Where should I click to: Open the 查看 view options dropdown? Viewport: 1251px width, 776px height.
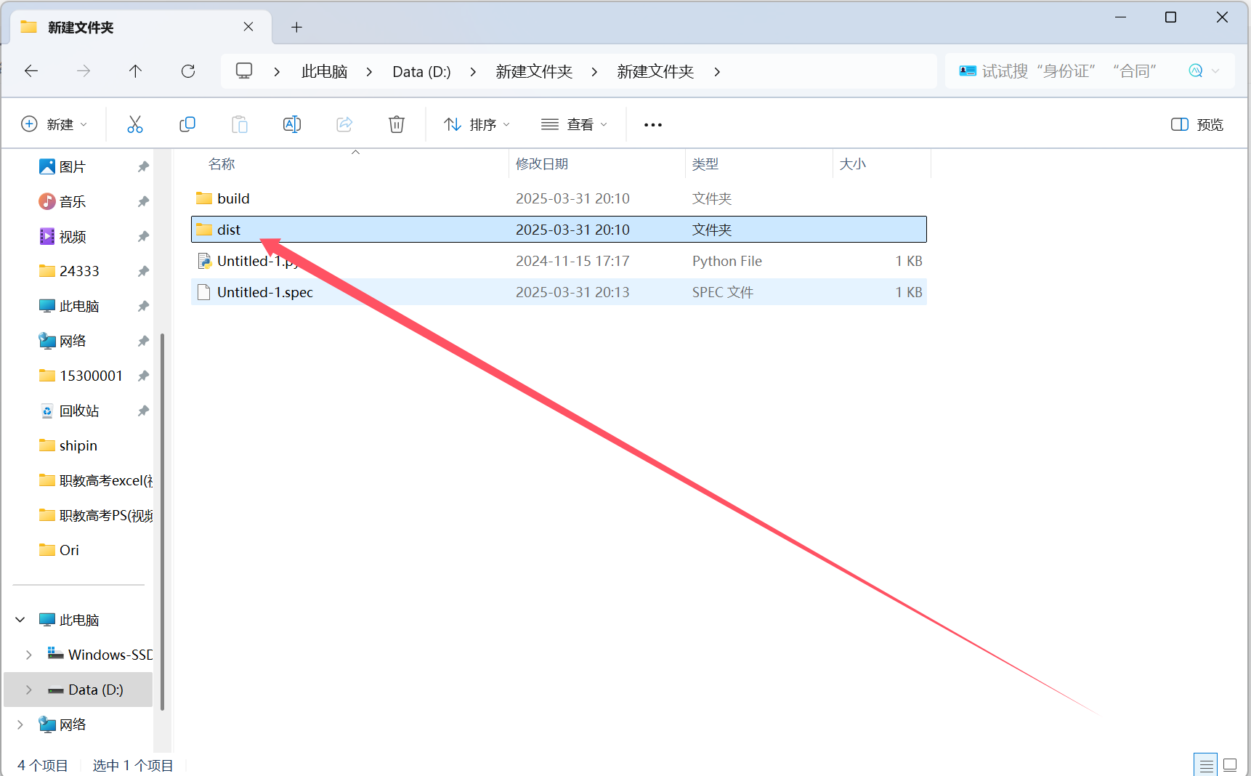pos(574,124)
